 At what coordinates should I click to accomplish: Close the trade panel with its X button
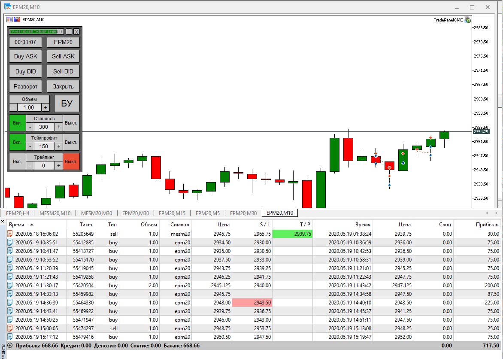[x=76, y=31]
